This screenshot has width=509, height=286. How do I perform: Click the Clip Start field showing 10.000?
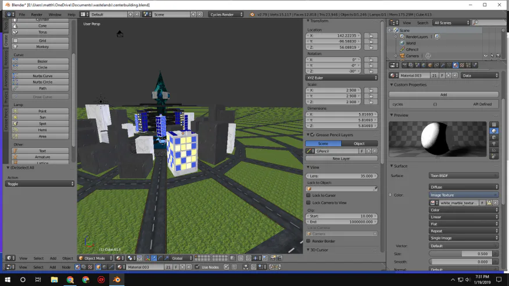(x=342, y=216)
